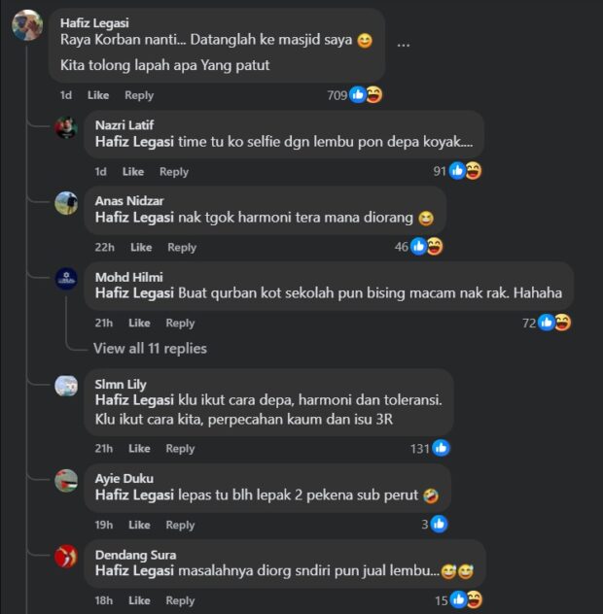Click the three-dot options next to Hafiz Legasi's comment
The image size is (603, 614).
tap(404, 45)
